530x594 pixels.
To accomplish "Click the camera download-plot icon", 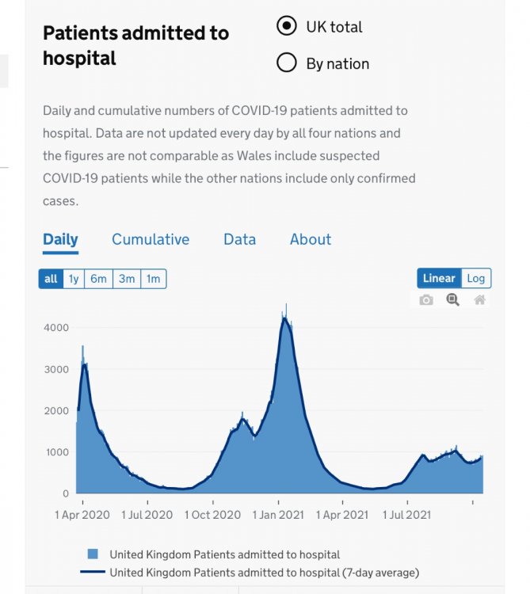I will click(x=426, y=300).
